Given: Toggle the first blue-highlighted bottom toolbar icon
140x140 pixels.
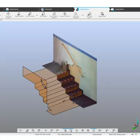Looking at the screenshot, I should pyautogui.click(x=65, y=131).
